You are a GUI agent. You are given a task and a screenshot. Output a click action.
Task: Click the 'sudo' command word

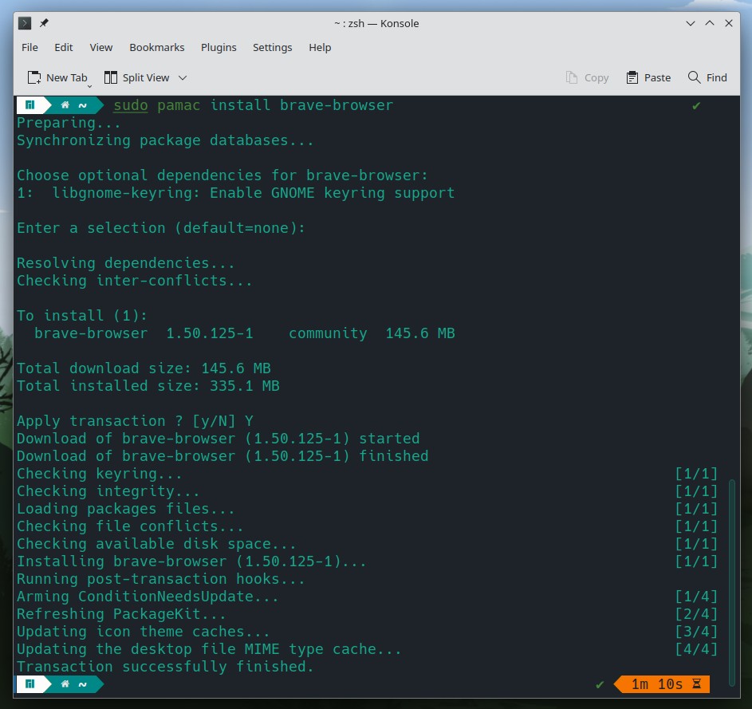point(131,105)
